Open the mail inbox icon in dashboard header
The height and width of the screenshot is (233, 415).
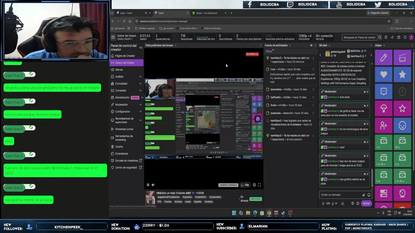click(399, 37)
